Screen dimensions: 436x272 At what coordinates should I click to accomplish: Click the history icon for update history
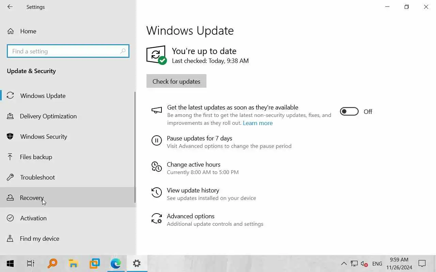tap(157, 192)
